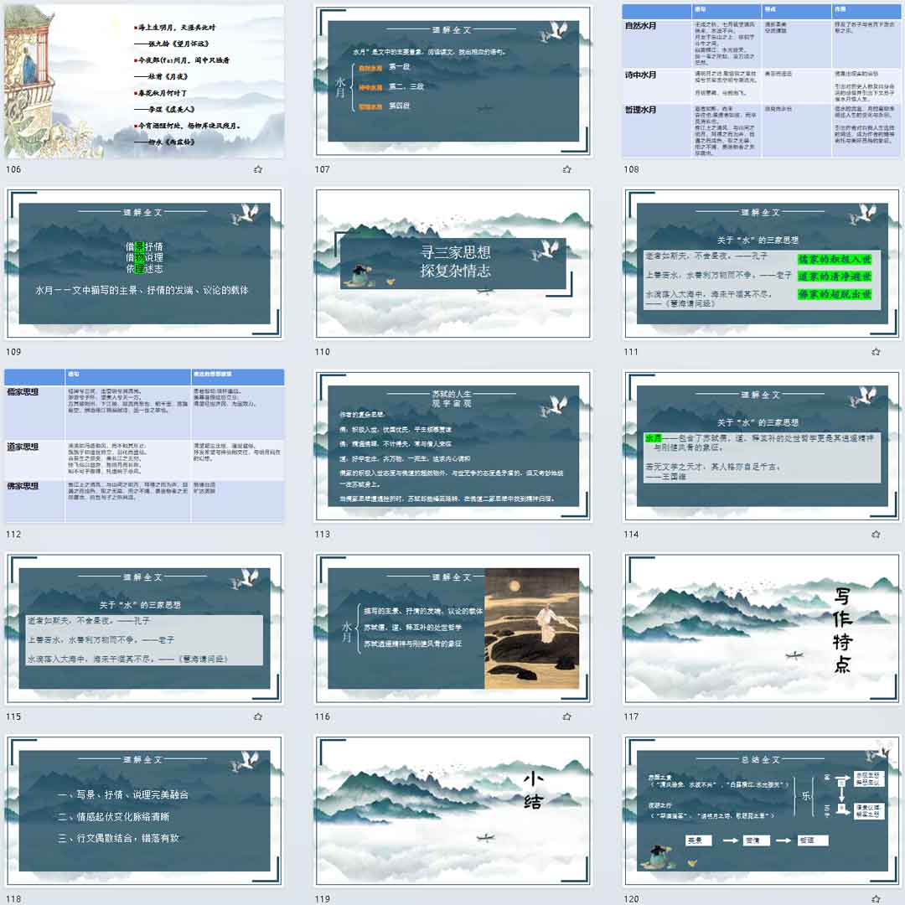
Task: Click slide number label 112
Action: tap(13, 535)
